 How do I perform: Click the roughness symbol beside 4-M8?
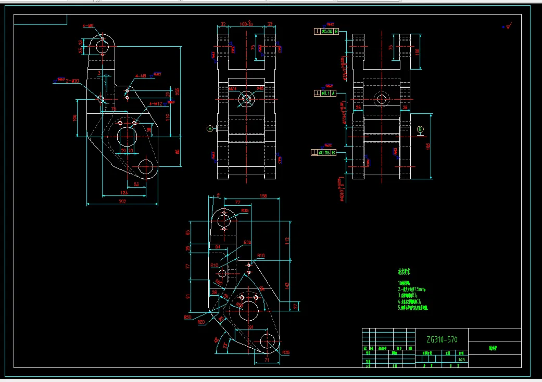click(155, 74)
